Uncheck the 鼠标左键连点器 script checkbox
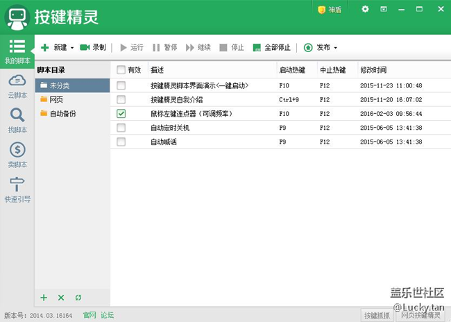The image size is (451, 322). tap(121, 113)
